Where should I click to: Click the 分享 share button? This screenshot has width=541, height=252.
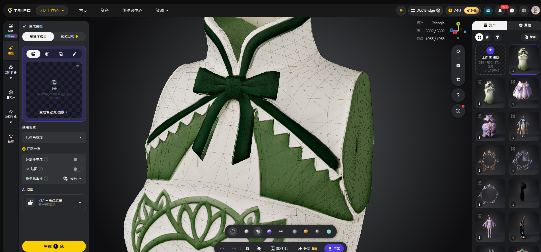coord(307,249)
